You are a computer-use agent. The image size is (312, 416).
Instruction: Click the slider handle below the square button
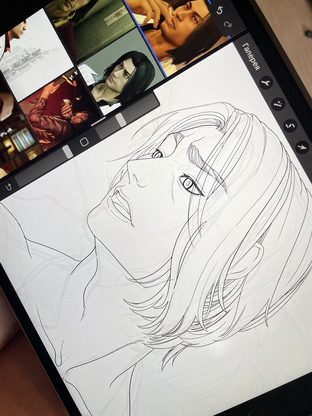[68, 152]
